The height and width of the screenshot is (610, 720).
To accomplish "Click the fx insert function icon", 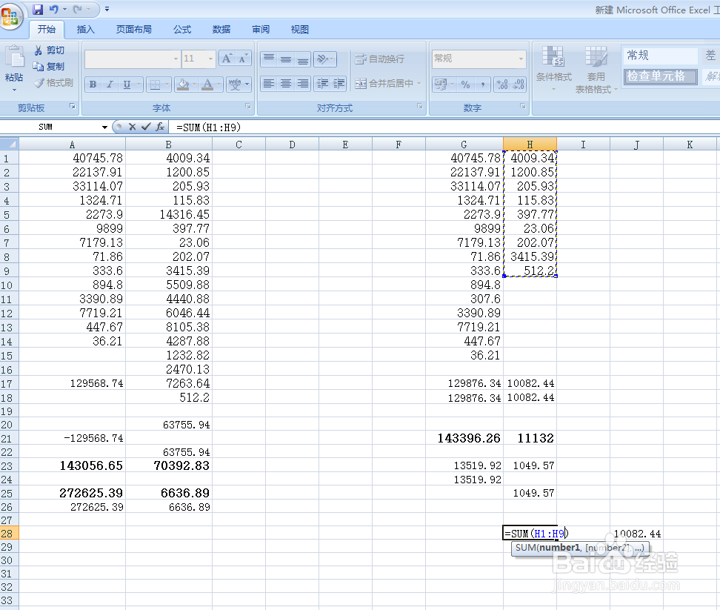I will (x=160, y=127).
